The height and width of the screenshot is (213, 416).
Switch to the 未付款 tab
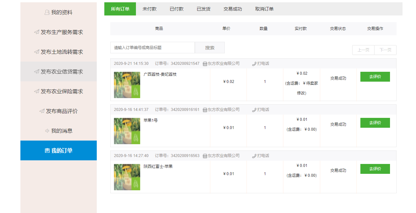click(149, 9)
